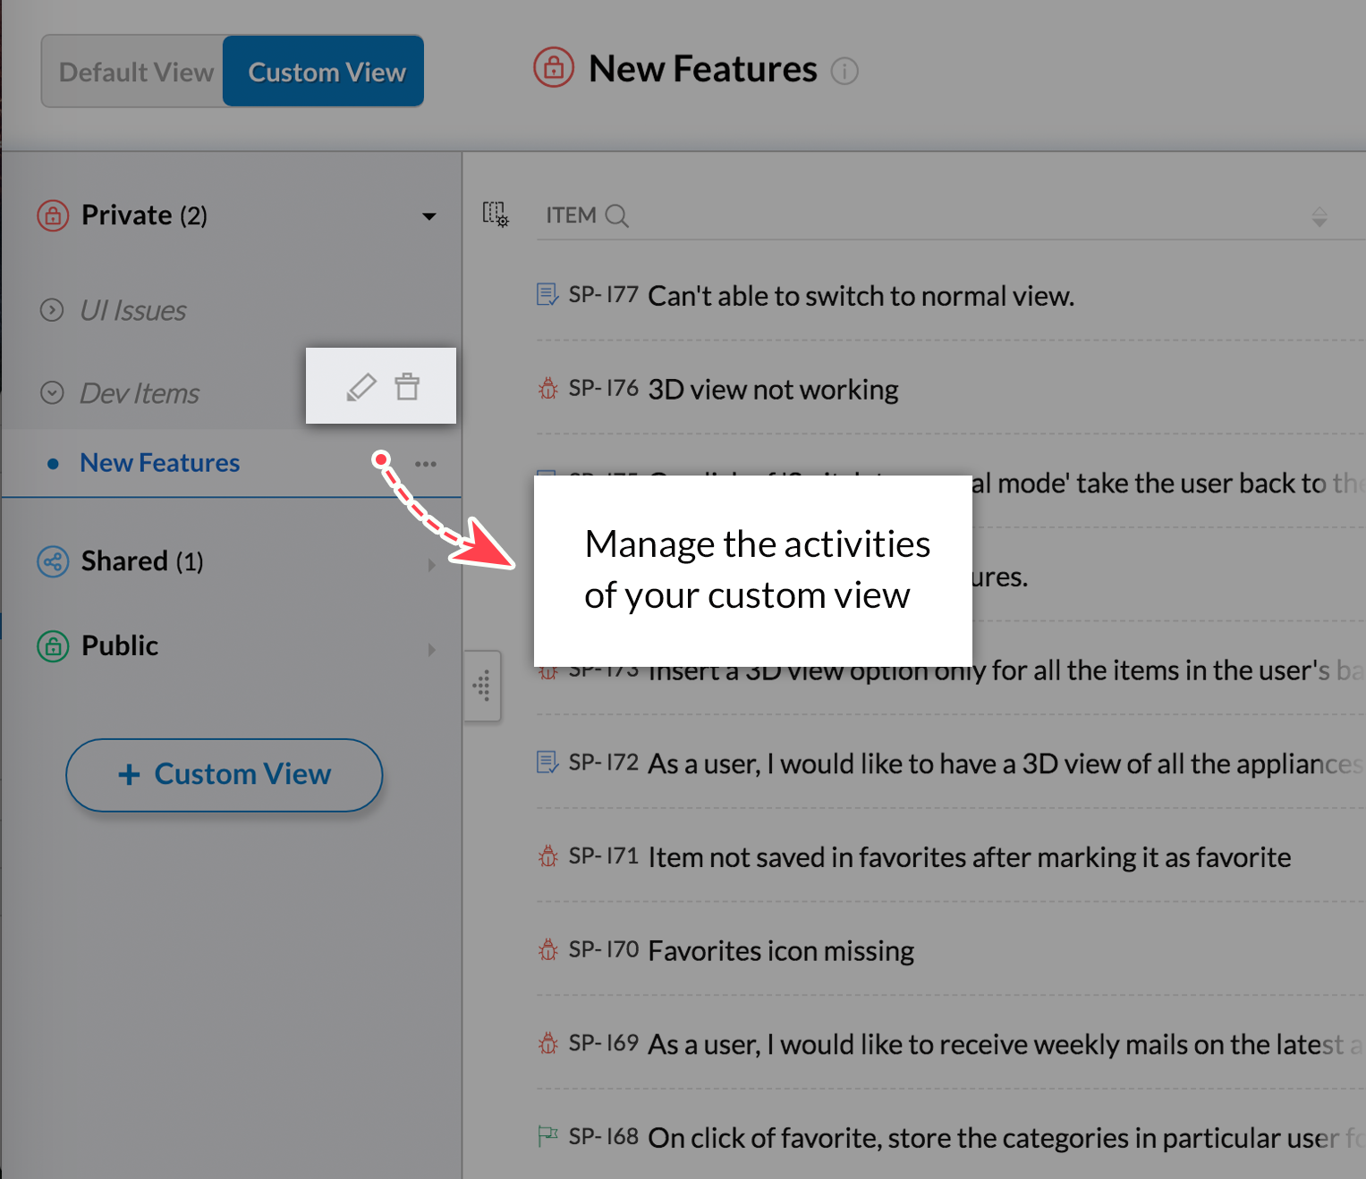The image size is (1366, 1179).
Task: Click the story icon for SP-177
Action: point(547,294)
